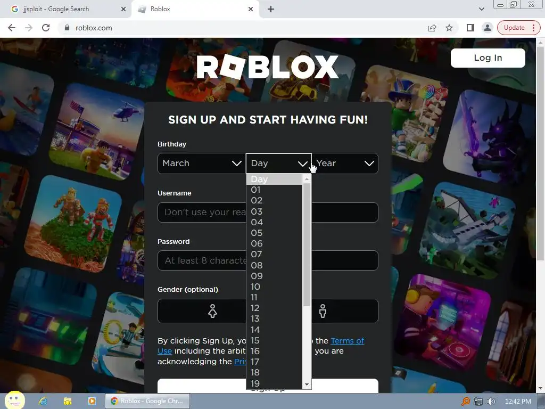Select the female gender icon

click(x=212, y=311)
